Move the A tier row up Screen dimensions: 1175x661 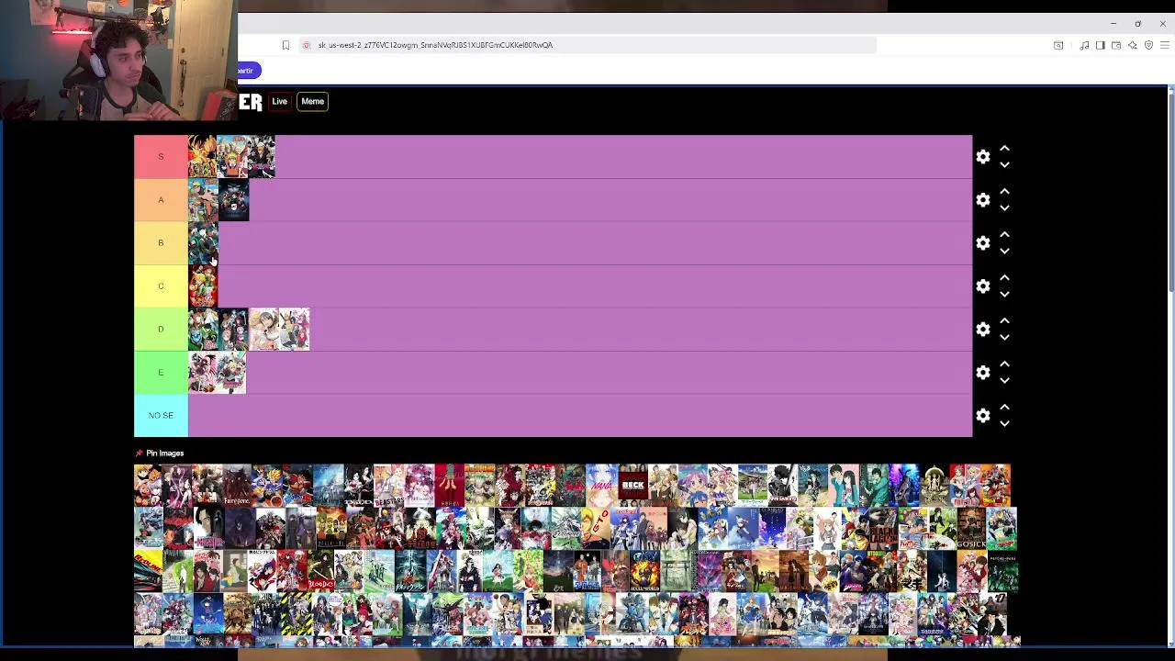(1004, 191)
